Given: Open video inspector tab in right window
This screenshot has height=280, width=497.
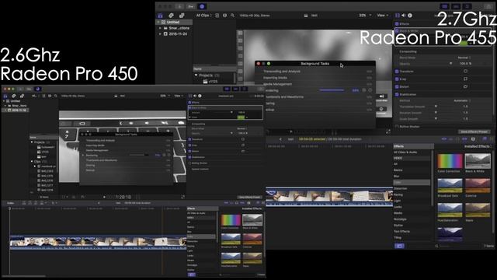Looking at the screenshot, I should point(398,16).
